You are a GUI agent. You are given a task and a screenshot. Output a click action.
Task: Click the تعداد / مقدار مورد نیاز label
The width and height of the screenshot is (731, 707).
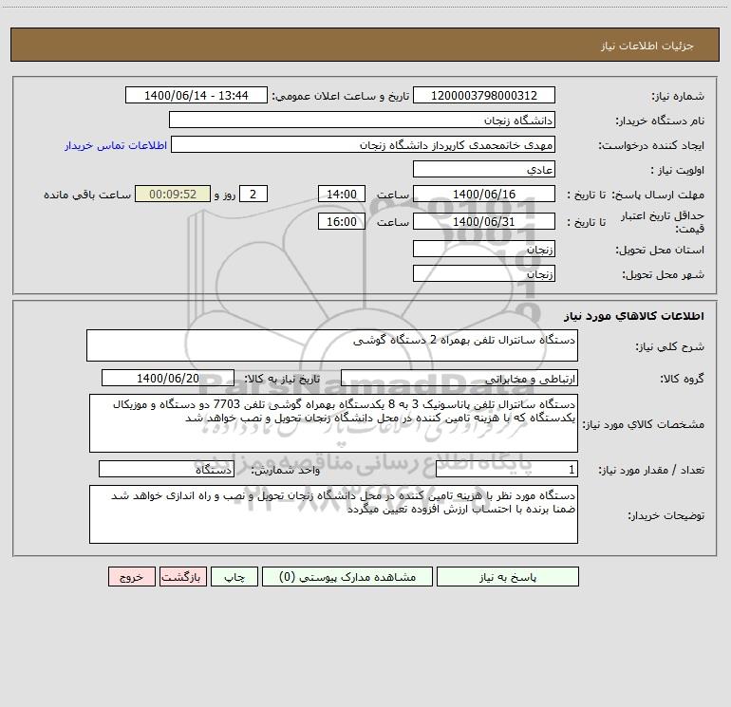point(651,471)
